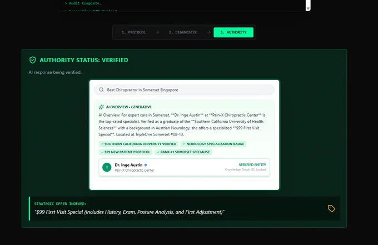Click the Verified Entity label

(x=252, y=165)
